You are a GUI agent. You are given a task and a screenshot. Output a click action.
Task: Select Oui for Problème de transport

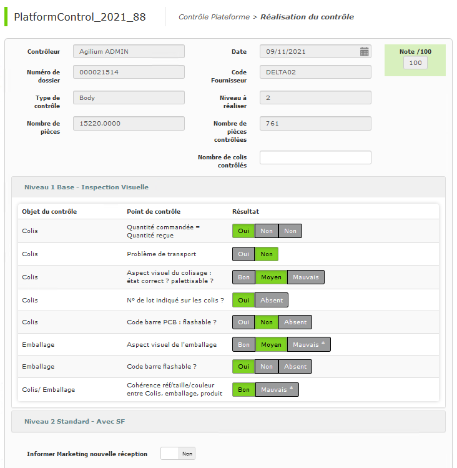pyautogui.click(x=243, y=254)
